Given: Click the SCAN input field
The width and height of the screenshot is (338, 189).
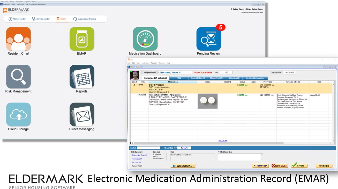Looking at the screenshot, I should (149, 148).
